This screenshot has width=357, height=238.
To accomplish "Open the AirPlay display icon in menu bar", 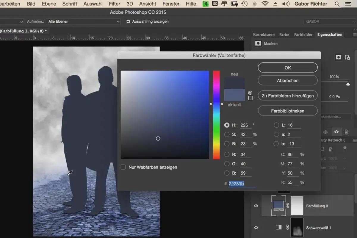I will coord(224,4).
